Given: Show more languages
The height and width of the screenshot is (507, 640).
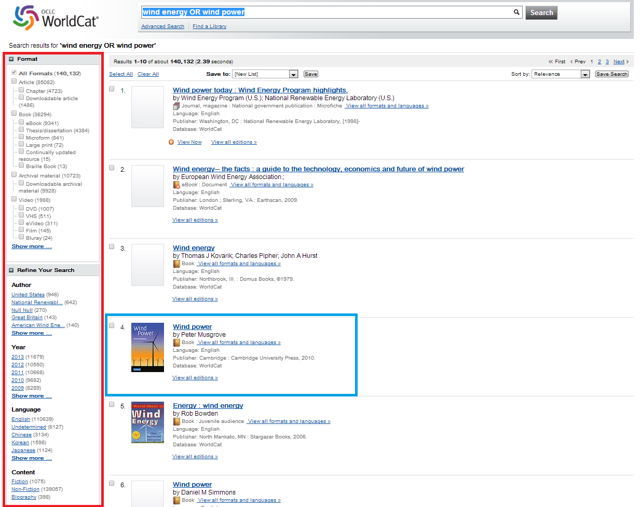Looking at the screenshot, I should tap(32, 458).
